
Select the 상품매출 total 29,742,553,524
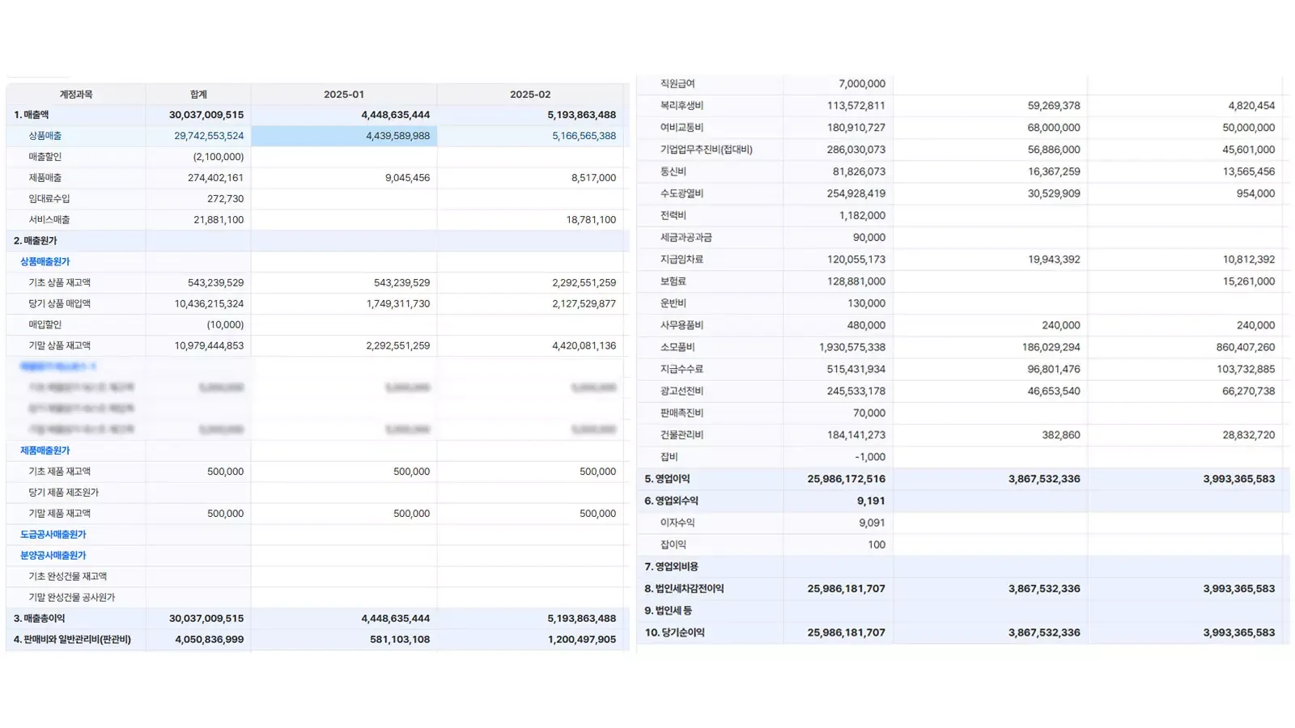tap(209, 136)
